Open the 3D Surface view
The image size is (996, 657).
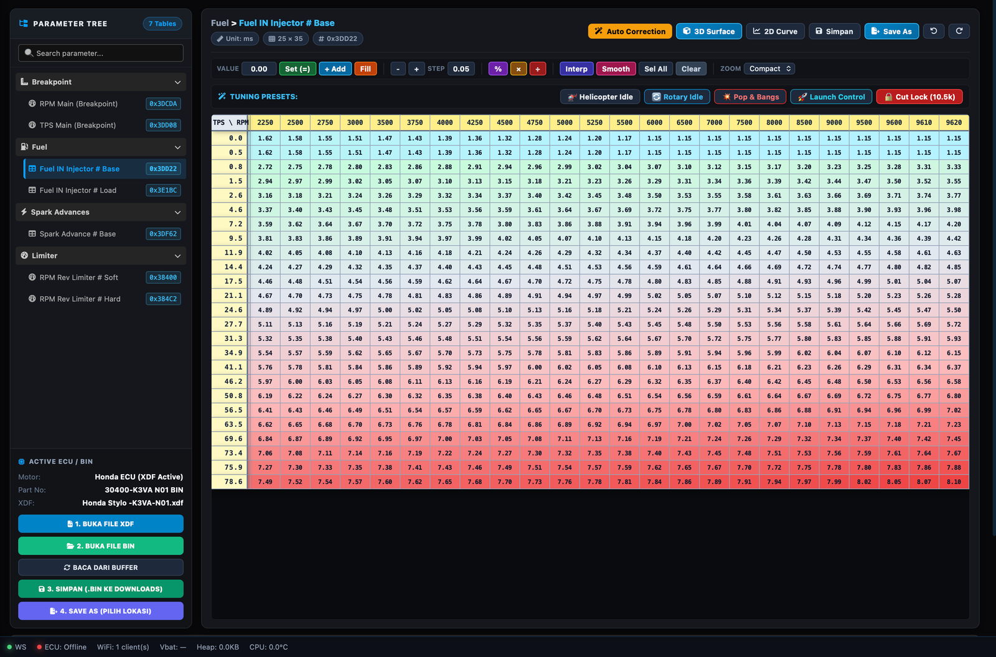pos(709,31)
